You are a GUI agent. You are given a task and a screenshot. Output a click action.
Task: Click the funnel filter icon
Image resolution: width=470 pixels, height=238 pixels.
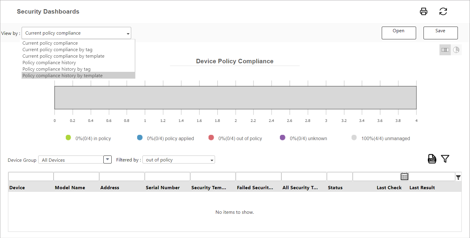pos(445,159)
